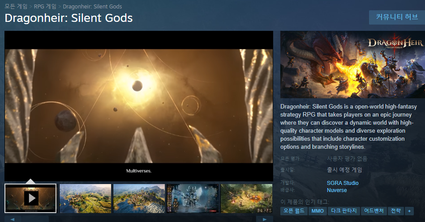Screen dimensions: 425x222
Task: Go to 모든 게임 breadcrumb
Action: (x=16, y=7)
